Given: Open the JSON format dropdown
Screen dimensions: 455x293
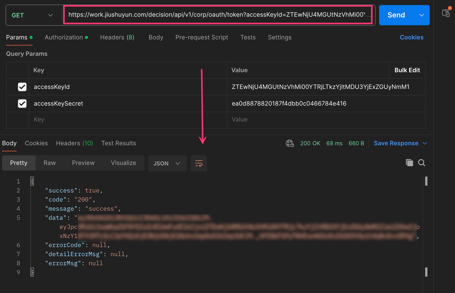Looking at the screenshot, I should 167,163.
